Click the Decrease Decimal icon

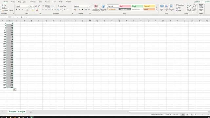pos(89,10)
